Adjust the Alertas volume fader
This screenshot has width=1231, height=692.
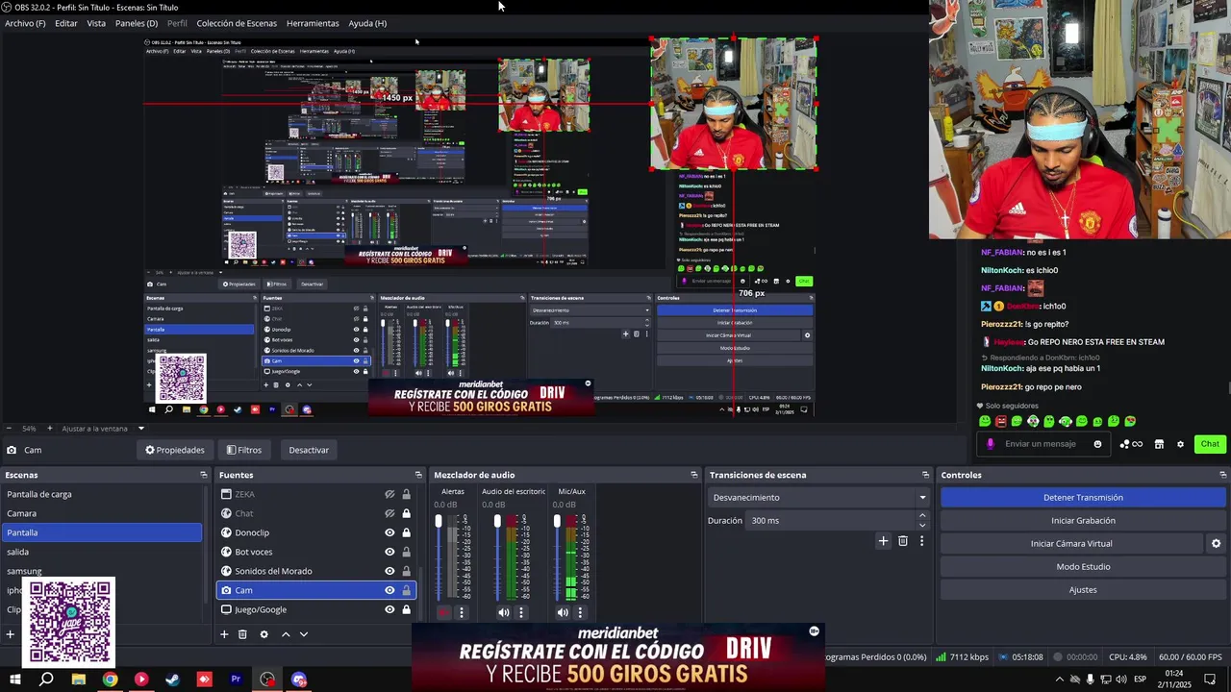click(x=439, y=521)
